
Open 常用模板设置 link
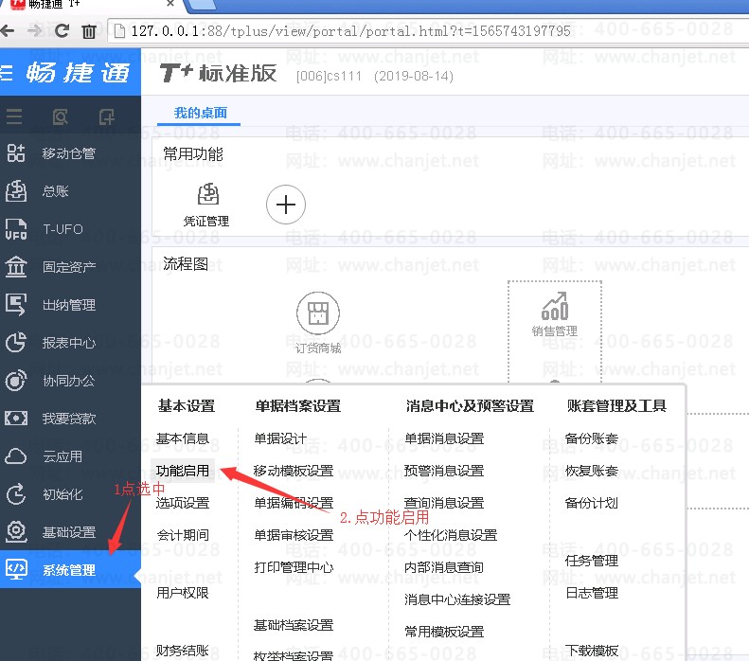click(x=444, y=632)
